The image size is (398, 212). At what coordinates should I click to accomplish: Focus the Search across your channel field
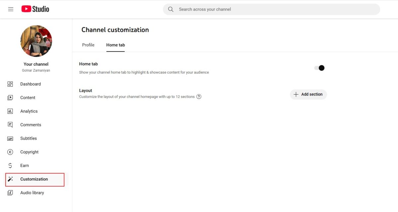(x=271, y=9)
